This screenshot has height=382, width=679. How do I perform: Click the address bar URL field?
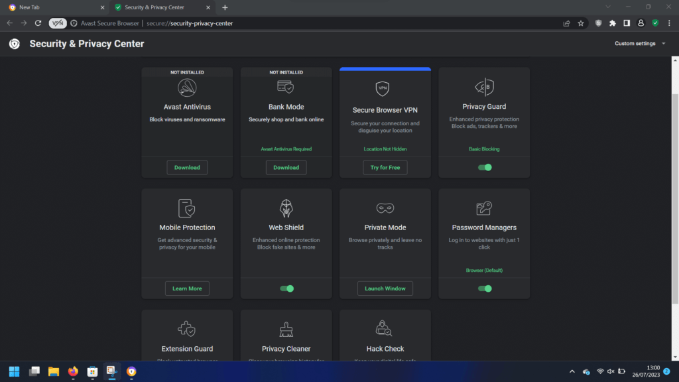[332, 23]
